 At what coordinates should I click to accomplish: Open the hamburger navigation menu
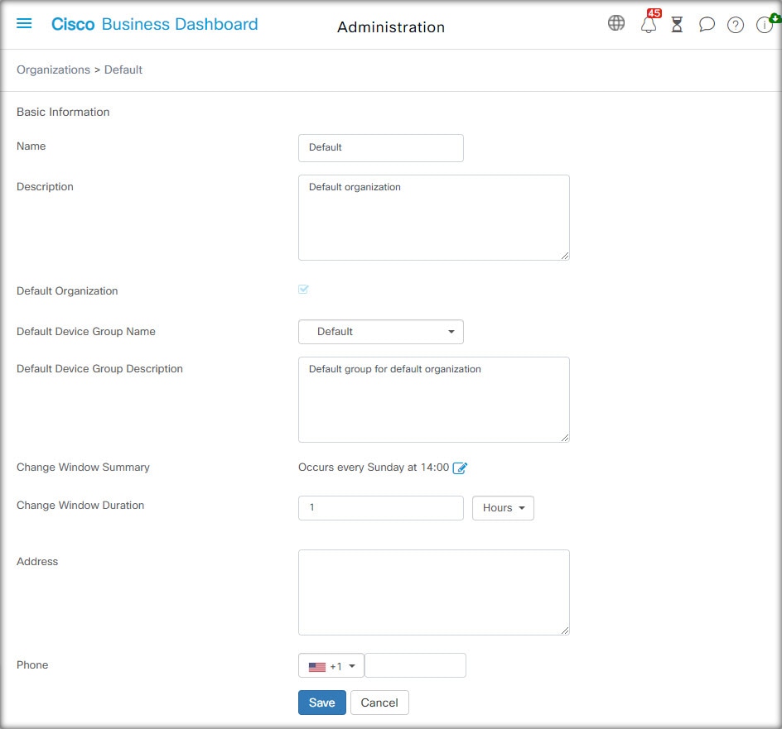(24, 23)
